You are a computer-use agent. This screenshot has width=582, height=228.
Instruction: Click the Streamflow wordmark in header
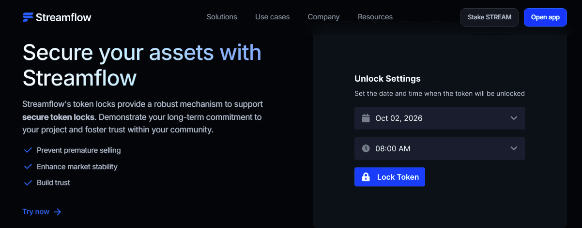pos(63,17)
